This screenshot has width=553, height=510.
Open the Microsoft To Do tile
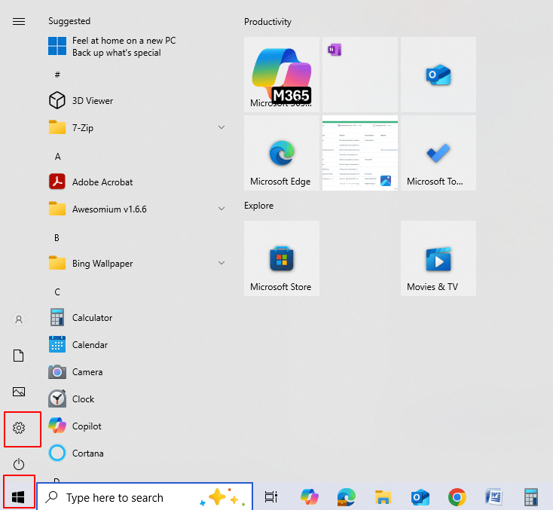438,153
